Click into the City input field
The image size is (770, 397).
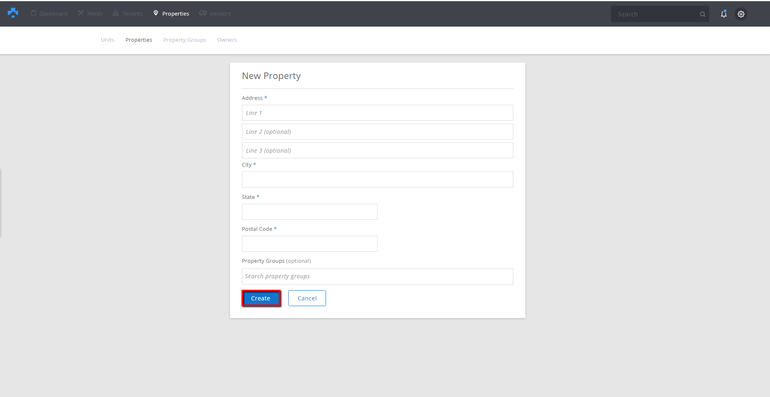377,180
